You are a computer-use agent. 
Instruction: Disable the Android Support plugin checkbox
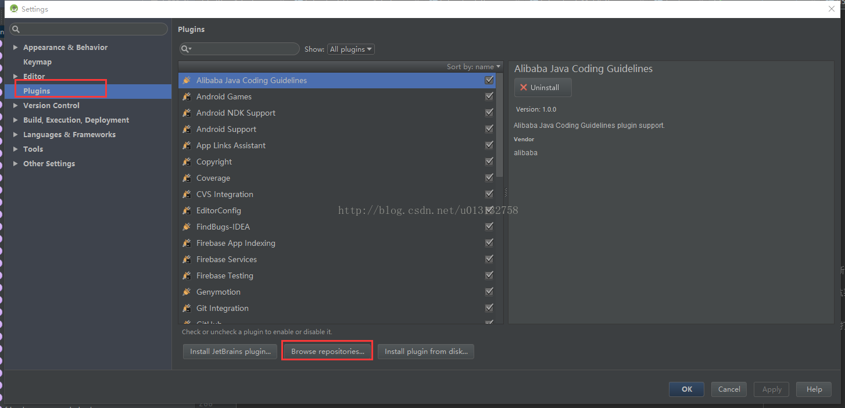tap(489, 129)
